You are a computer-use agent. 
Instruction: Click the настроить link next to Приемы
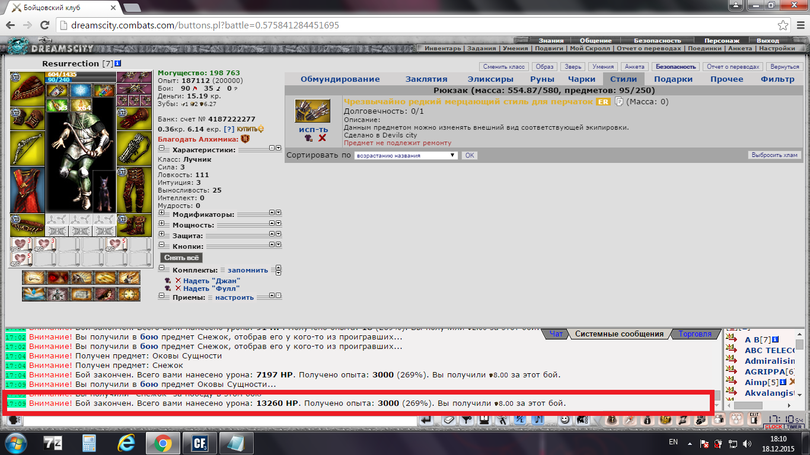coord(234,297)
